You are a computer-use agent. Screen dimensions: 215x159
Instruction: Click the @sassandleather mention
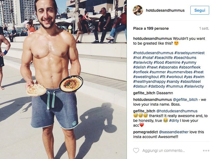[x=174, y=132]
